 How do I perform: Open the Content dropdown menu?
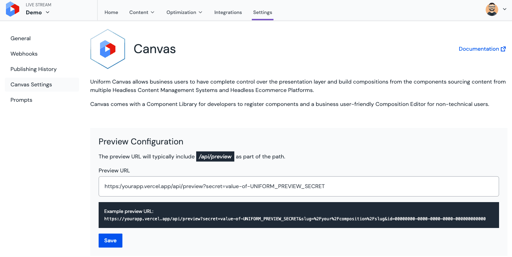click(141, 12)
